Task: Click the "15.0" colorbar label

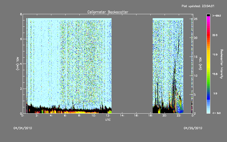Action: click(x=215, y=55)
